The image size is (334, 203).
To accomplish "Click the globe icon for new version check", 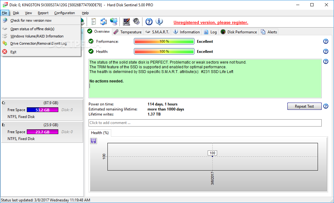I will point(5,20).
